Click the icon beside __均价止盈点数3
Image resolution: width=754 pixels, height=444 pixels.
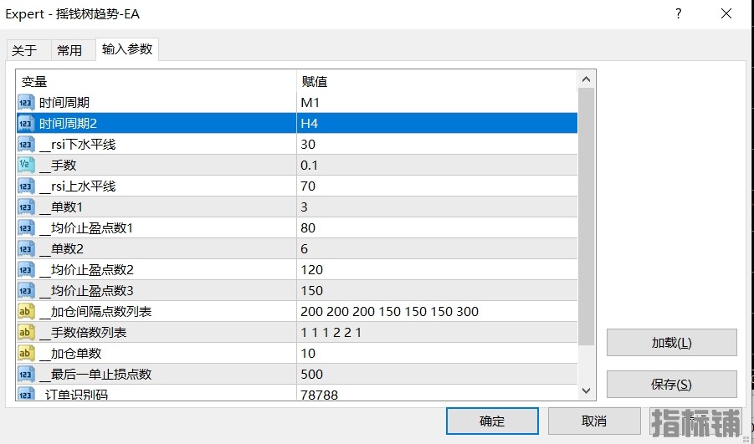click(26, 291)
